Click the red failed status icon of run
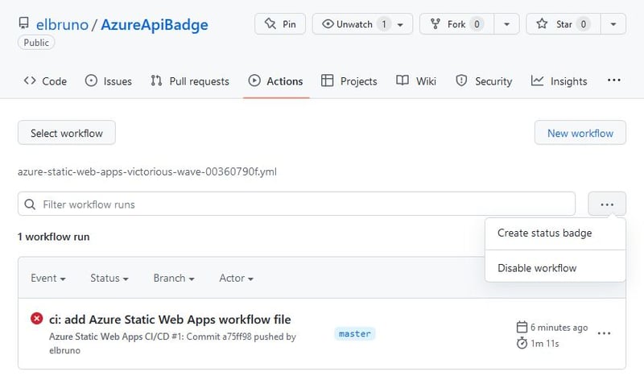Viewport: 644px width, 388px height. click(x=36, y=318)
